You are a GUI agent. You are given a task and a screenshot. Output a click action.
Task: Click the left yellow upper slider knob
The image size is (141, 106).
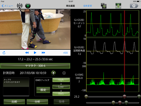[x=86, y=96]
